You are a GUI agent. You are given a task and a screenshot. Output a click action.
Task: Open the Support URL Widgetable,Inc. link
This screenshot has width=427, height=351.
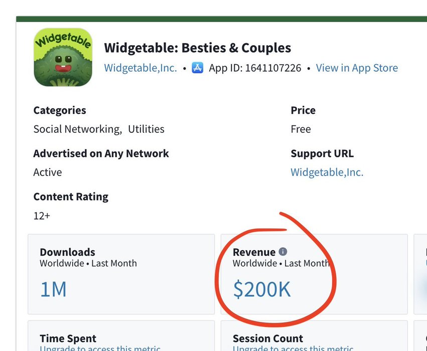(x=327, y=172)
